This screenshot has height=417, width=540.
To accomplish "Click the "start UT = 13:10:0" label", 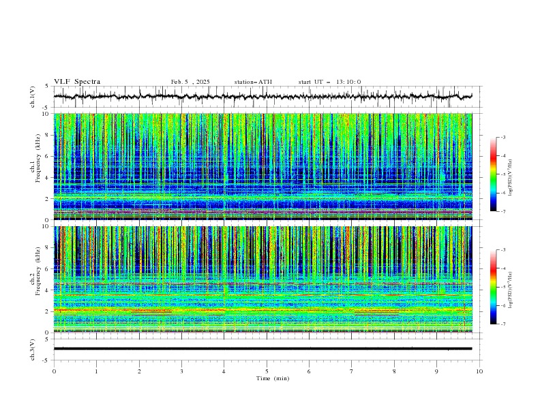I will [329, 82].
